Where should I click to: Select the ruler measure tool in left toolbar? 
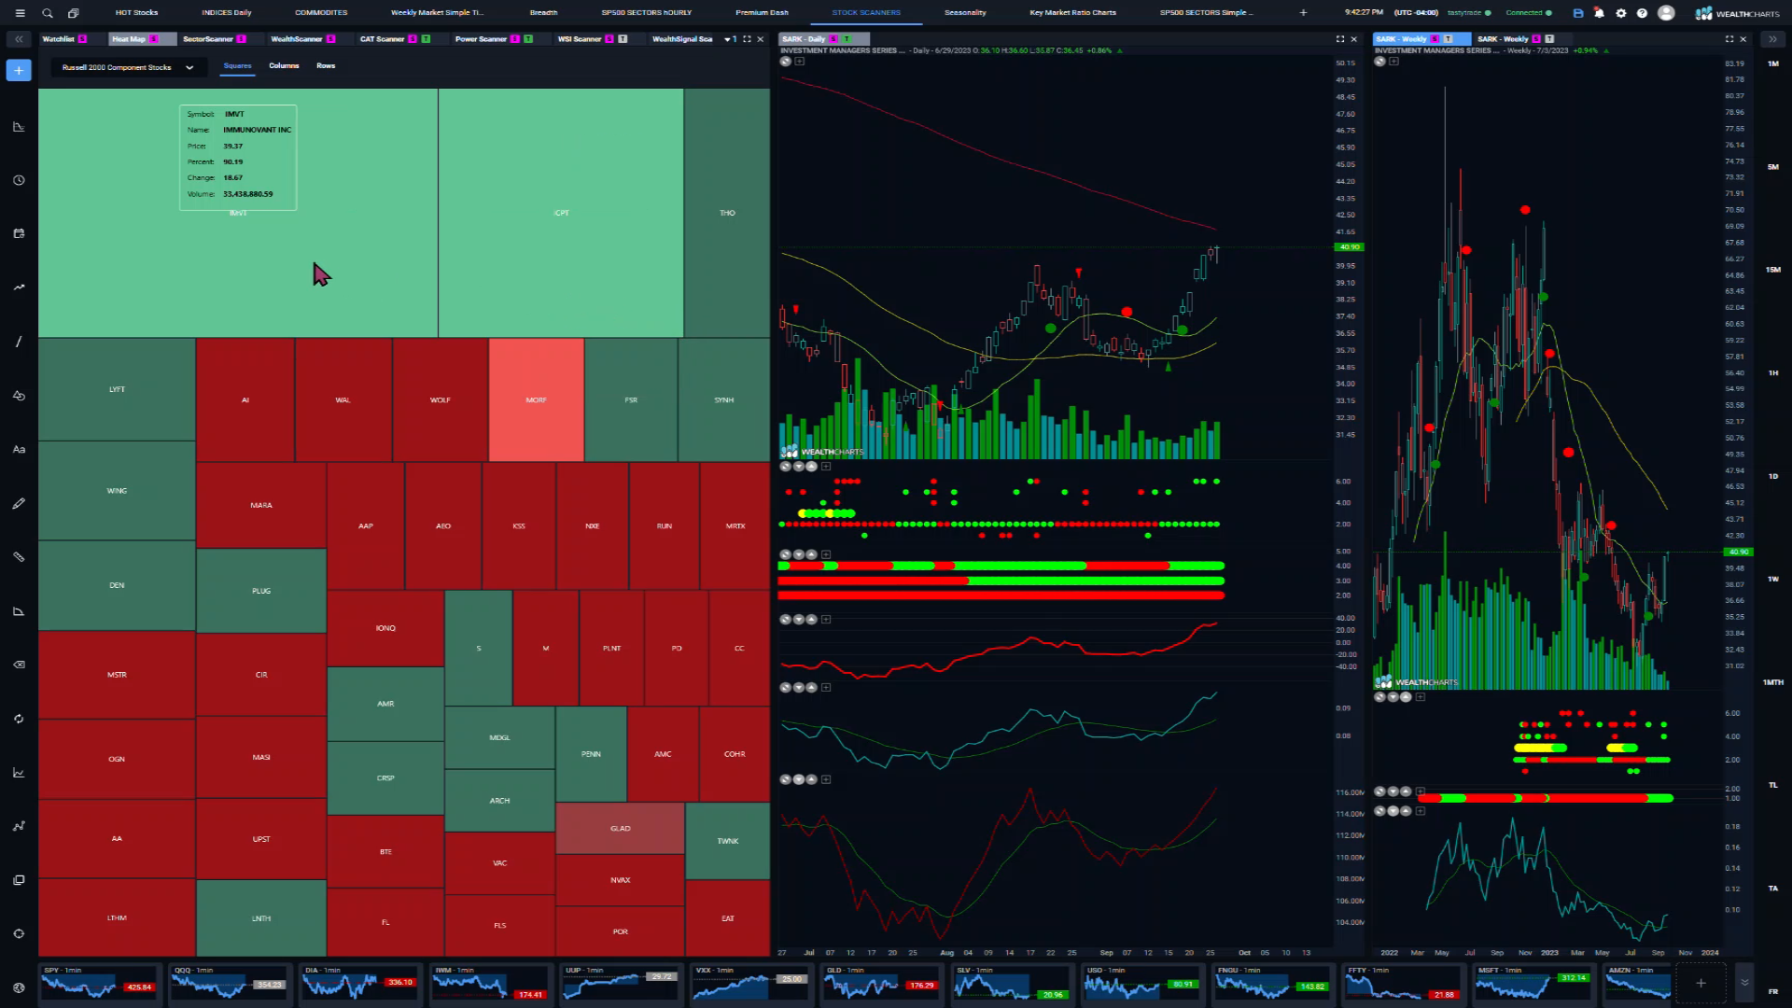(x=19, y=557)
